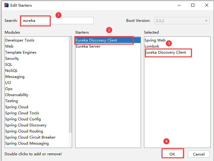Select the I/O module

pyautogui.click(x=37, y=83)
